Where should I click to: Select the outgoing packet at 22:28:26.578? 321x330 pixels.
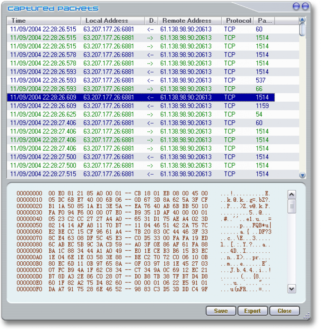click(153, 64)
